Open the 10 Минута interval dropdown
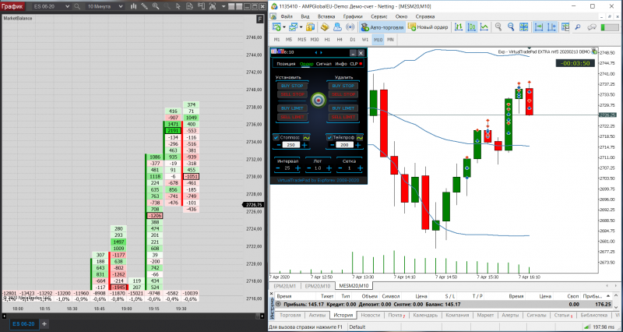This screenshot has height=332, width=623. [x=104, y=6]
